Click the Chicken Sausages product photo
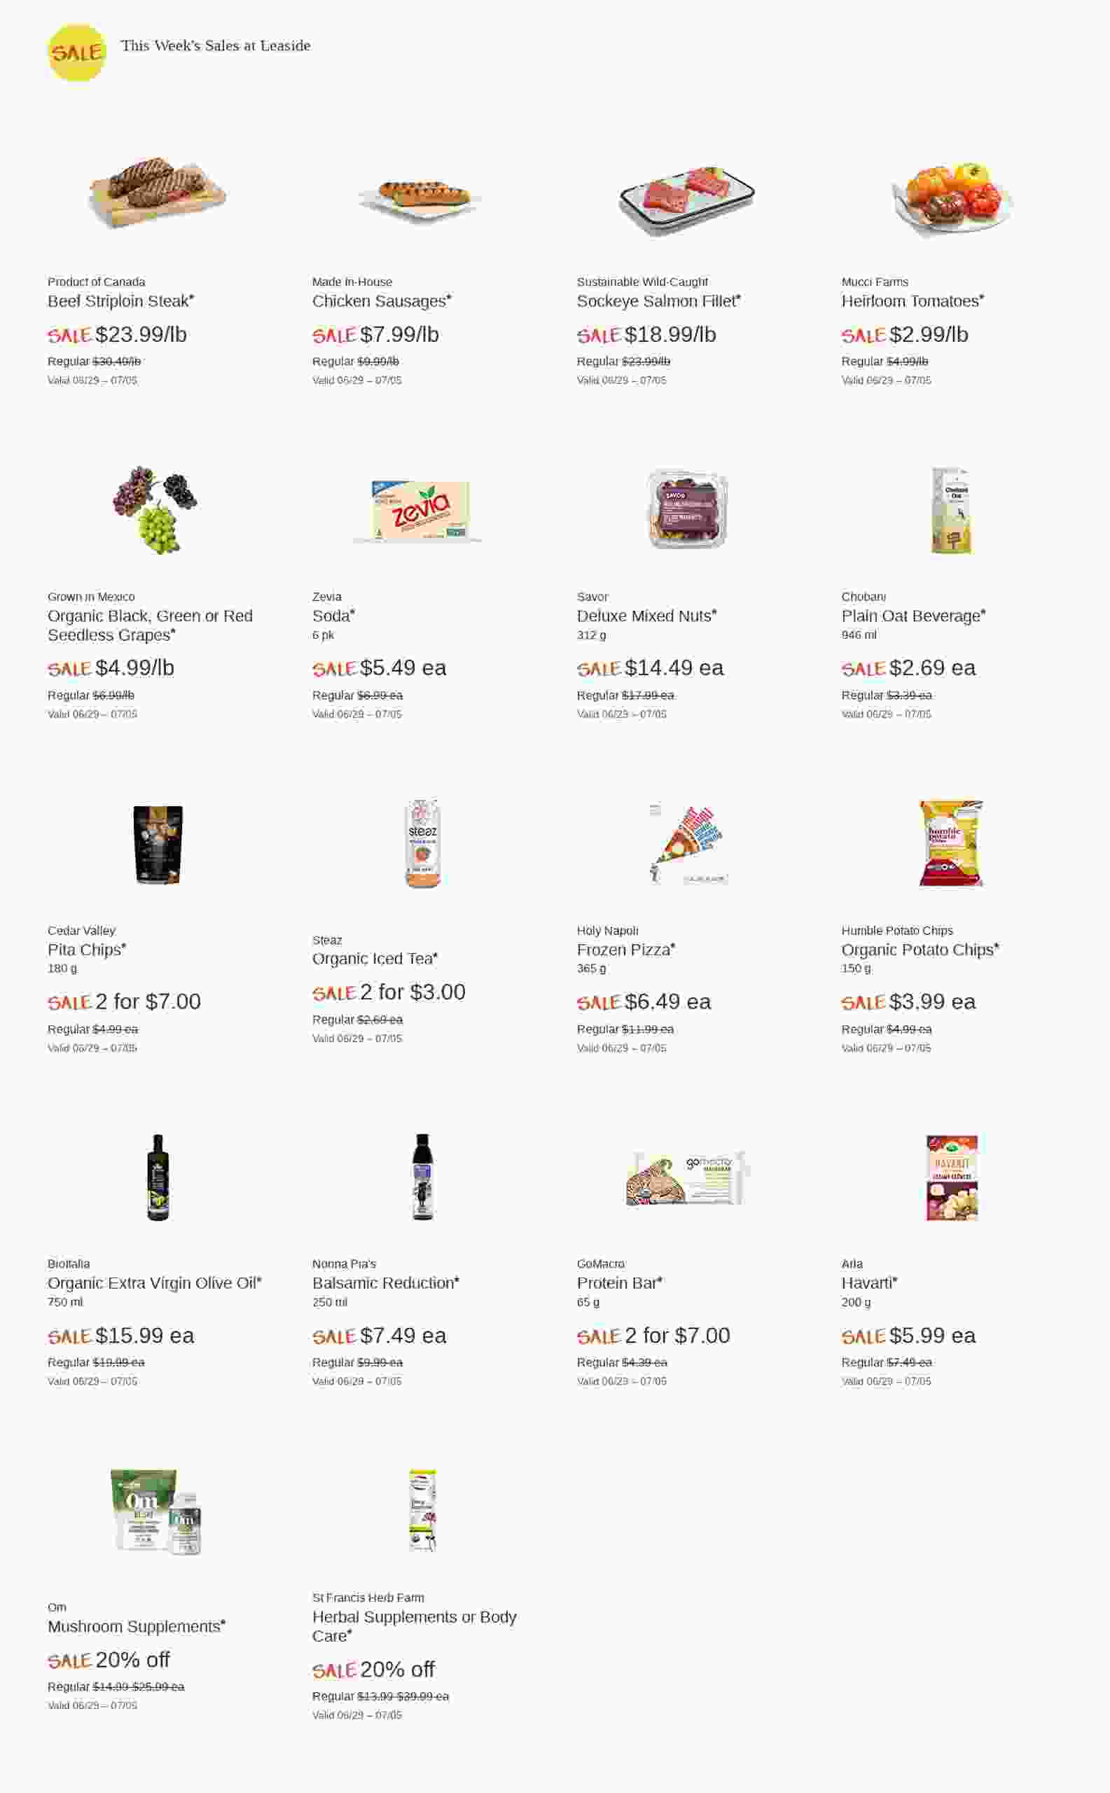The image size is (1110, 1793). 422,197
